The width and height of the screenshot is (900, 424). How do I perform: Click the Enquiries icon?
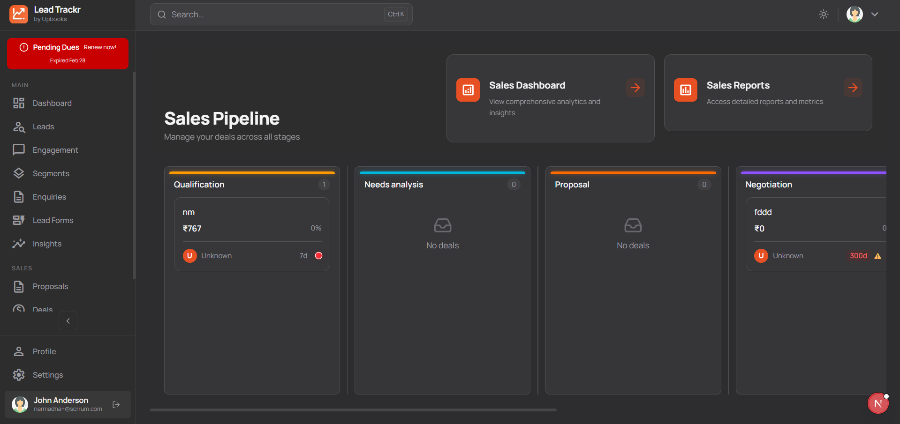(x=19, y=197)
